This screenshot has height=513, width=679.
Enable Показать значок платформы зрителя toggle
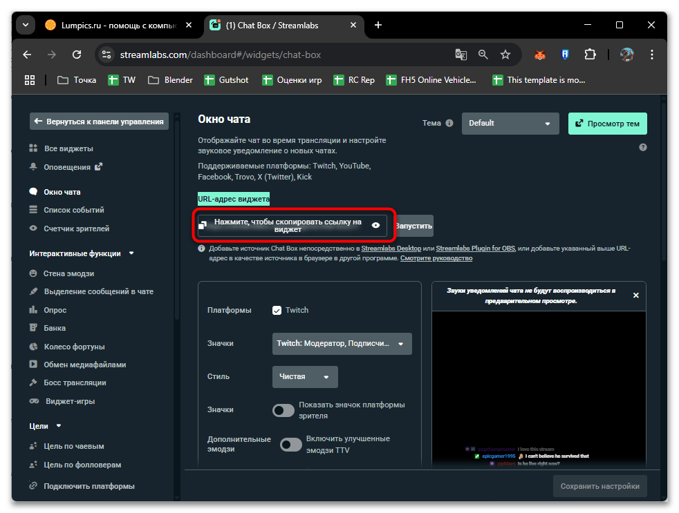(x=283, y=411)
